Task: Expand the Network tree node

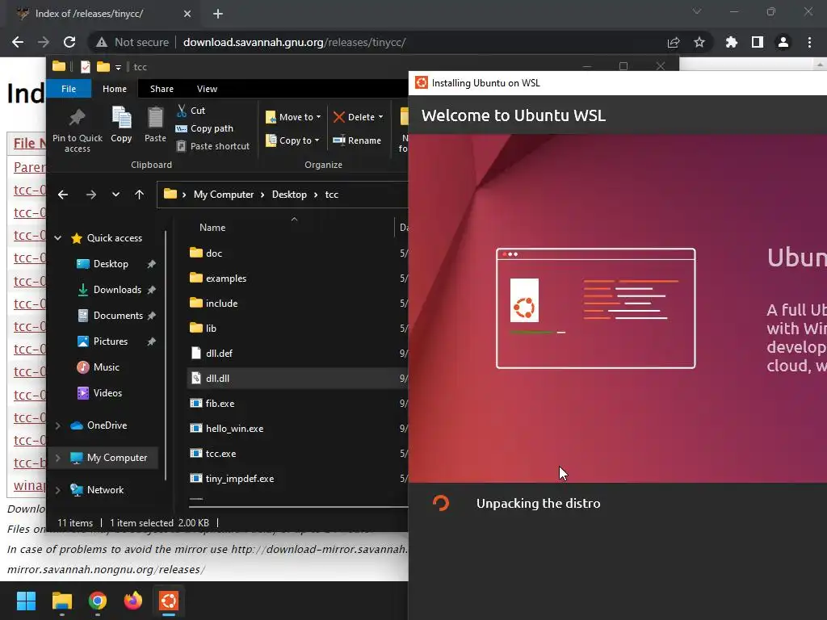Action: 57,490
